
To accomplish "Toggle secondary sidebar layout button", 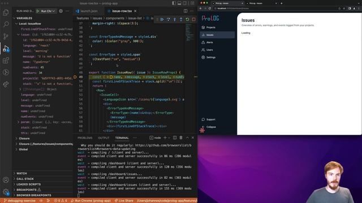I will click(x=185, y=3).
